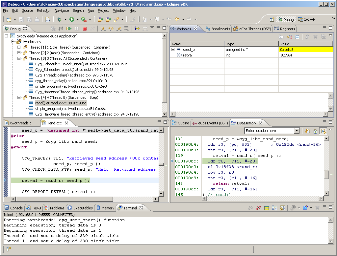Open the Project menu
The image size is (337, 256).
coord(103,11)
